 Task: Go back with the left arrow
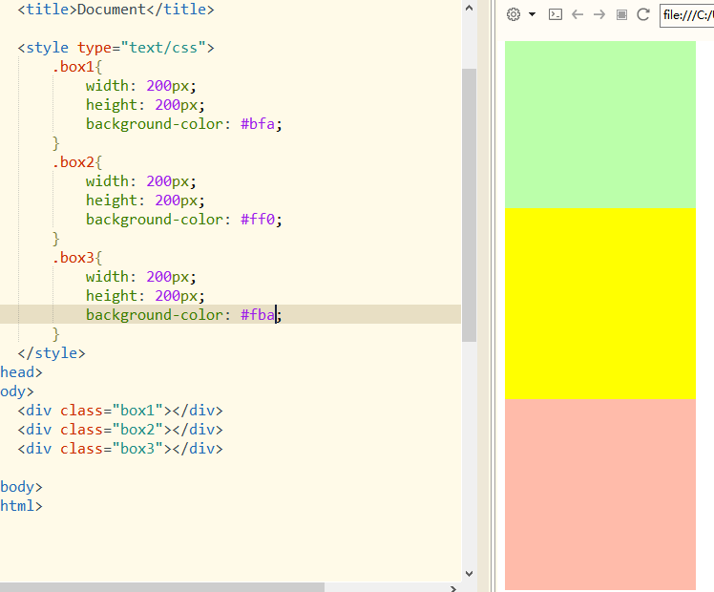coord(577,14)
